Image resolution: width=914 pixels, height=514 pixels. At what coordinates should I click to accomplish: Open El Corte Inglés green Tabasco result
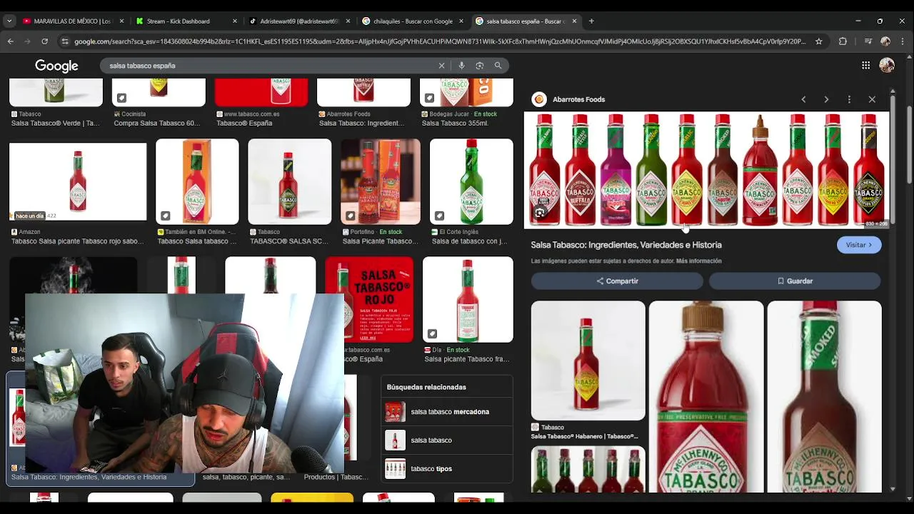pyautogui.click(x=471, y=182)
